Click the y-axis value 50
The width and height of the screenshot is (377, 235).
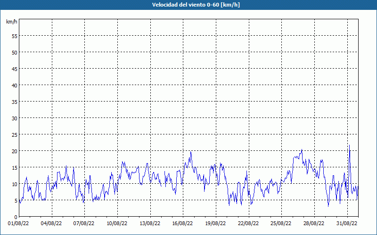pyautogui.click(x=15, y=52)
